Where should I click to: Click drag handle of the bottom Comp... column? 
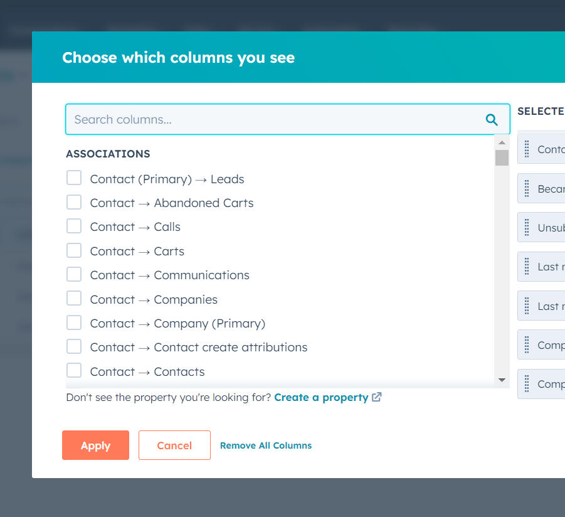(527, 384)
